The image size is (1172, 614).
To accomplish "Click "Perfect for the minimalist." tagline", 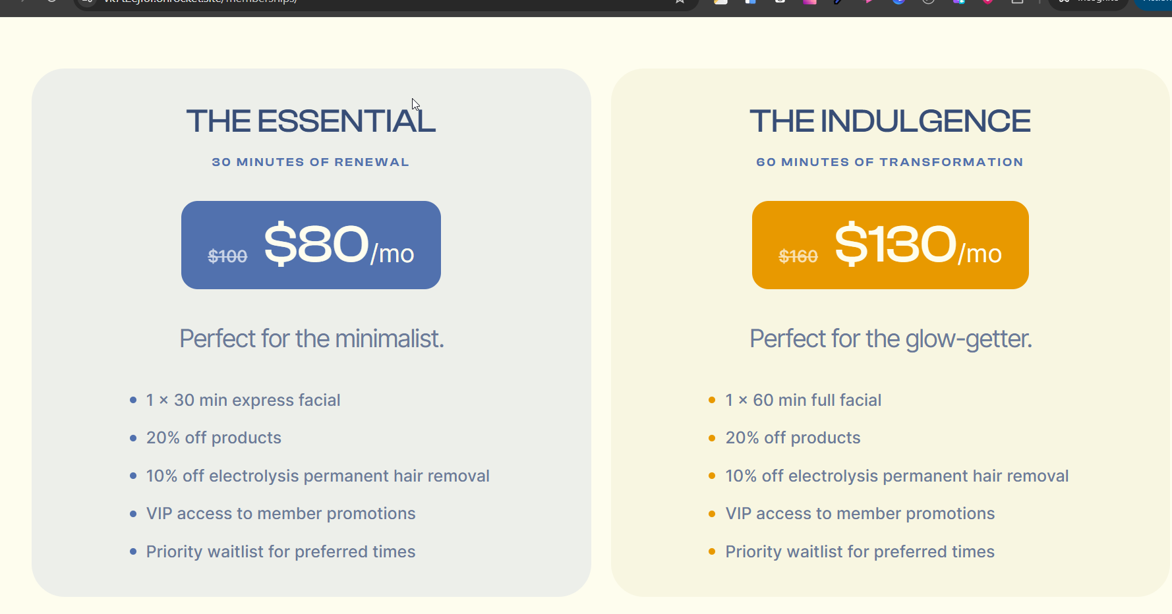I will coord(312,339).
